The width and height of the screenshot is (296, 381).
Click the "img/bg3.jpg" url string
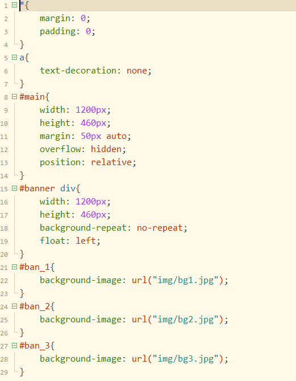pos(185,359)
